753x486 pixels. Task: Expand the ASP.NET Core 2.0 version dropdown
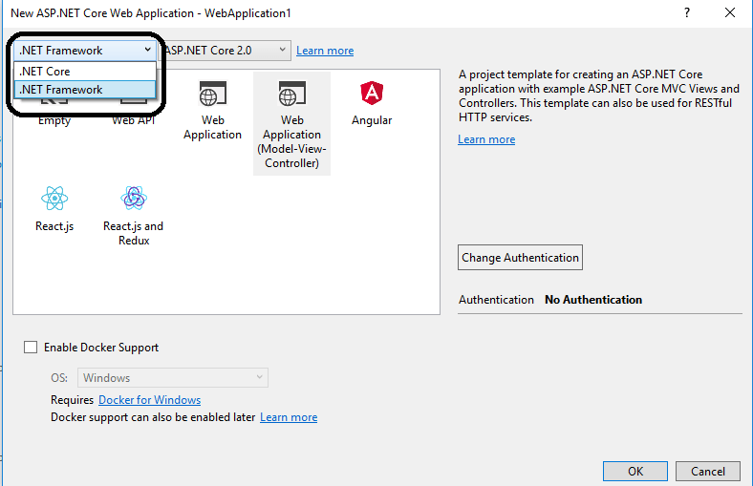click(x=226, y=51)
